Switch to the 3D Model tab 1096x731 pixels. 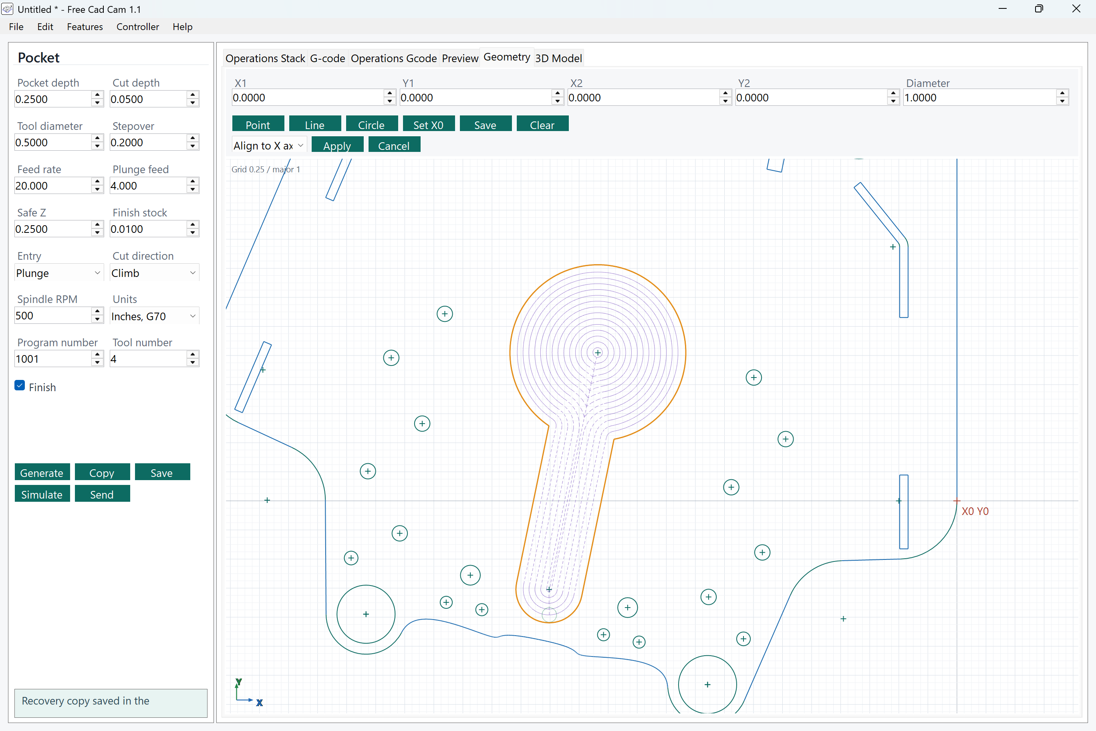(x=558, y=58)
